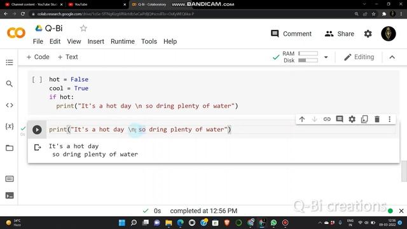Screen dimensions: 407x229
Task: Open notebook settings gear in header
Action: pyautogui.click(x=368, y=34)
